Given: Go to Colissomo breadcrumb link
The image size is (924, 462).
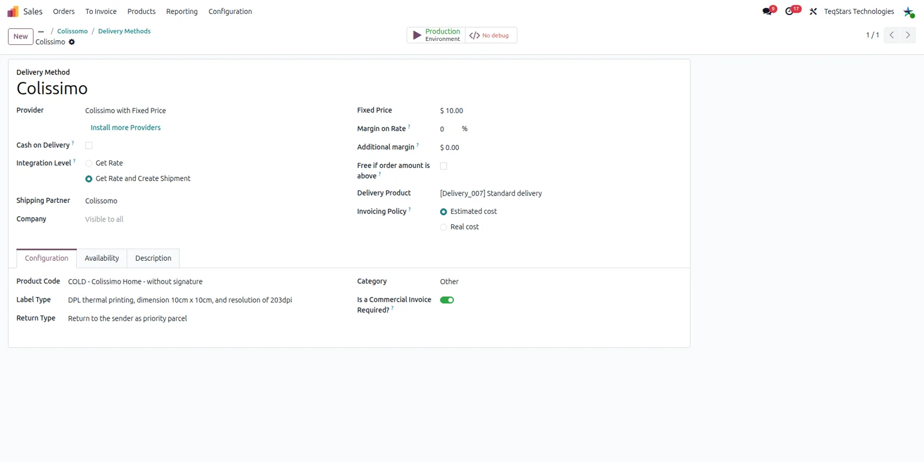Looking at the screenshot, I should [72, 31].
